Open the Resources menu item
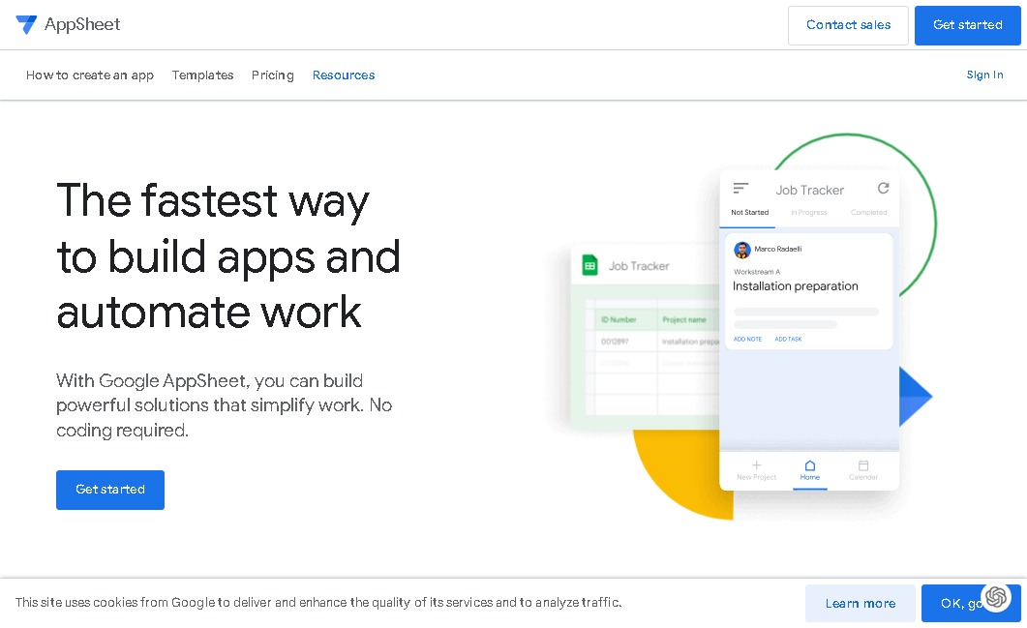Viewport: 1027px width, 628px height. [x=344, y=75]
